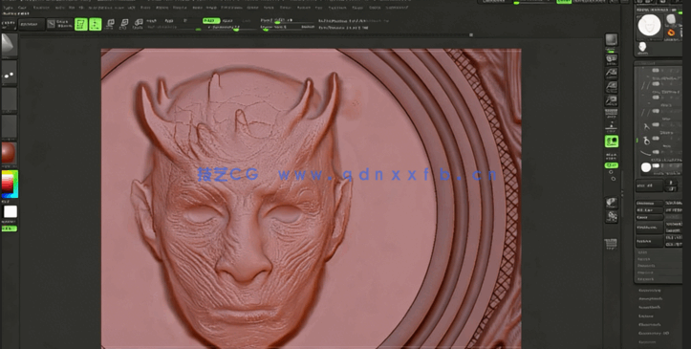Expand the ArrayMesh section

(x=650, y=298)
